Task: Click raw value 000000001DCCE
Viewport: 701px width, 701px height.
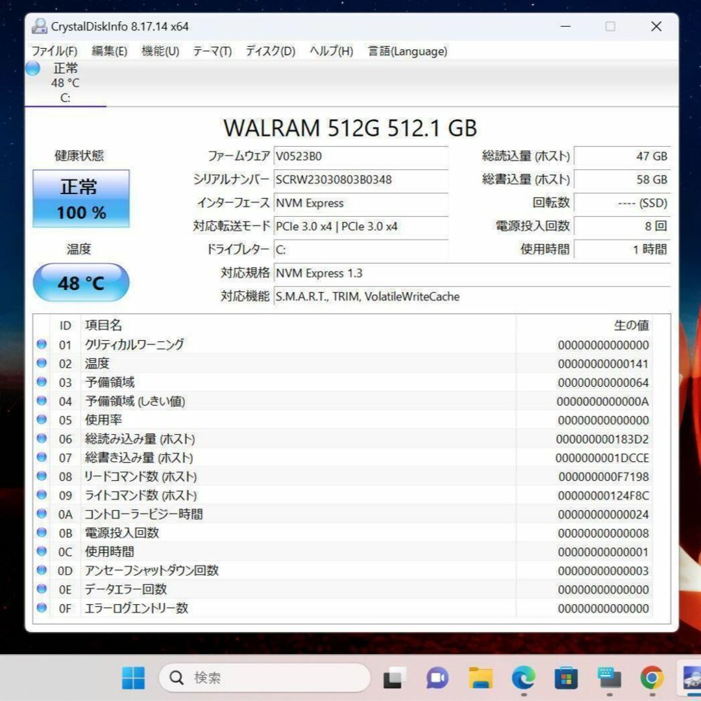Action: (x=602, y=458)
